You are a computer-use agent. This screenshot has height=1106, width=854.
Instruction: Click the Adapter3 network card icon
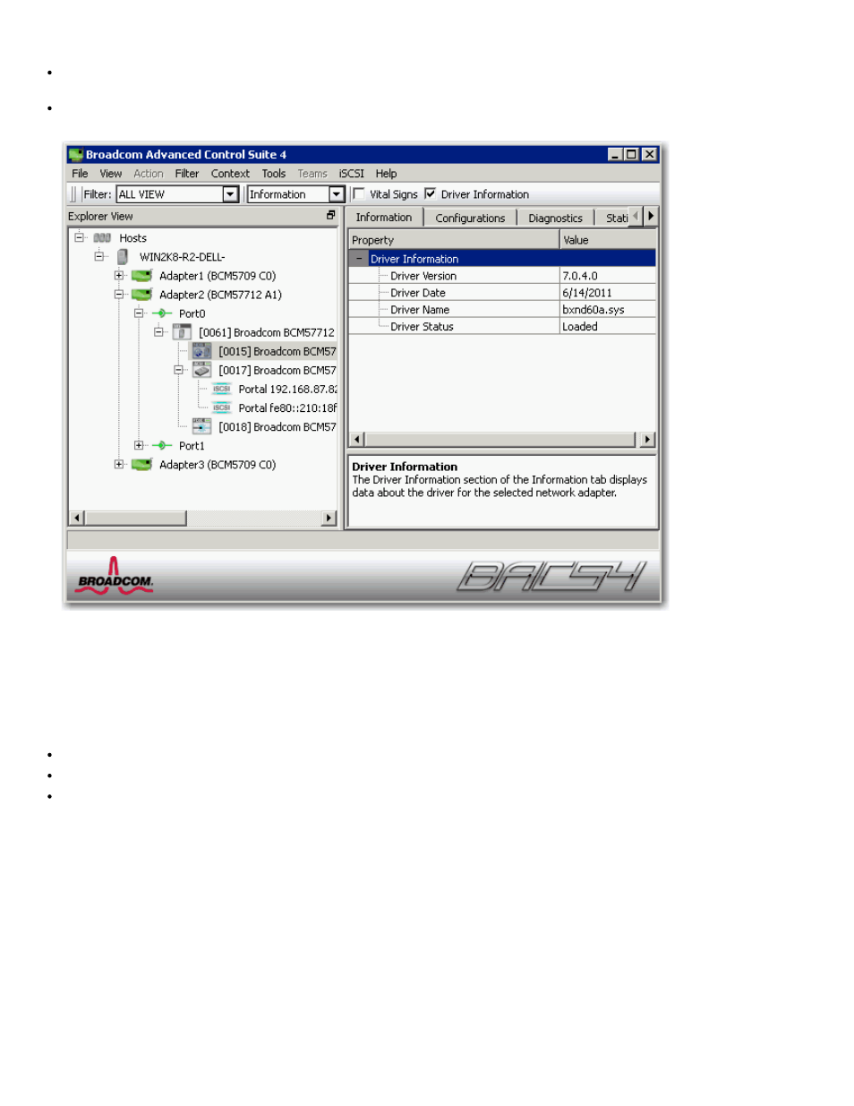141,465
